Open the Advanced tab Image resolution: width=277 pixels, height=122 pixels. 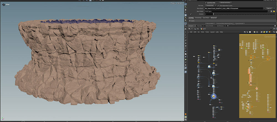point(214,18)
